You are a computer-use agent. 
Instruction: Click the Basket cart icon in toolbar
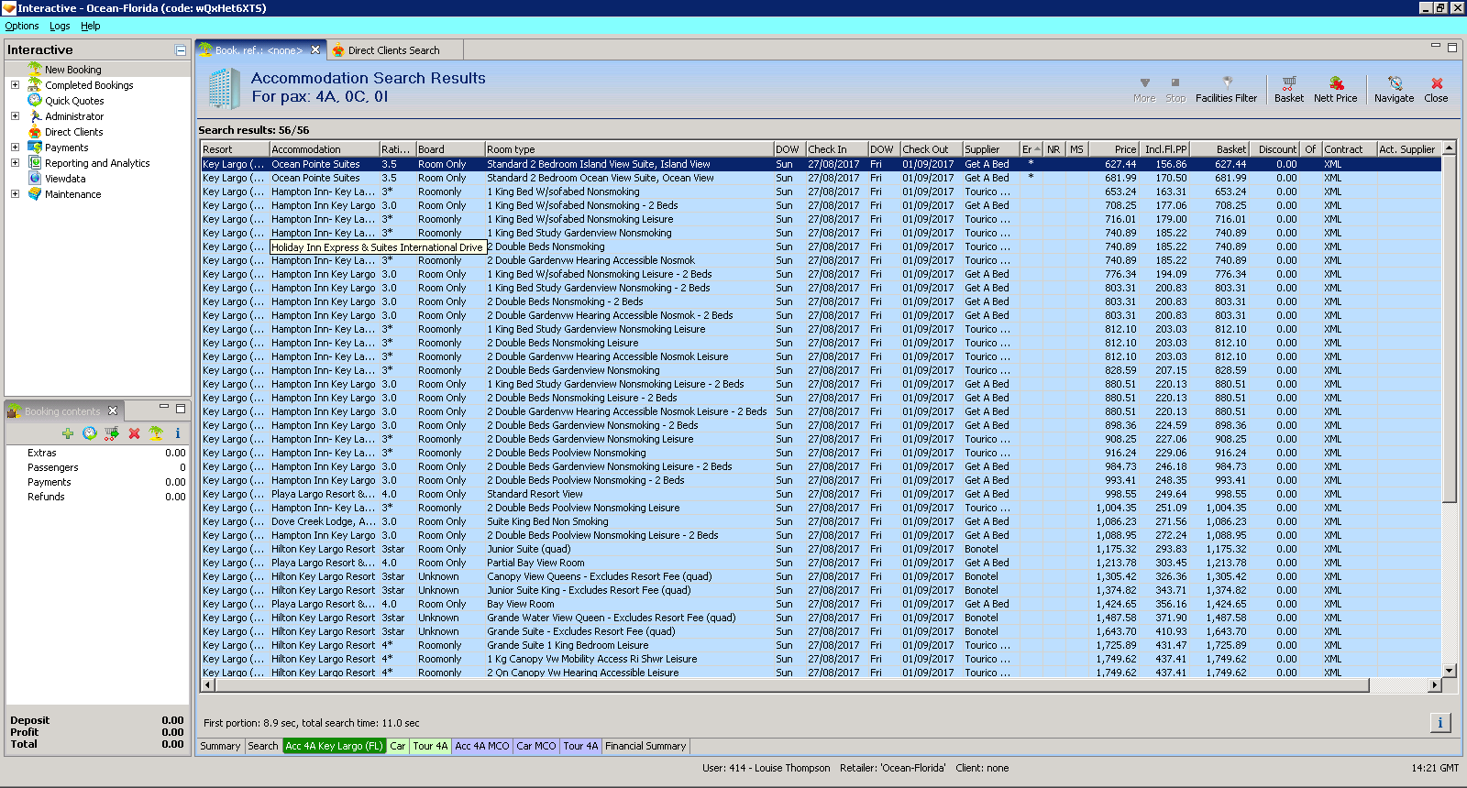coord(1288,89)
